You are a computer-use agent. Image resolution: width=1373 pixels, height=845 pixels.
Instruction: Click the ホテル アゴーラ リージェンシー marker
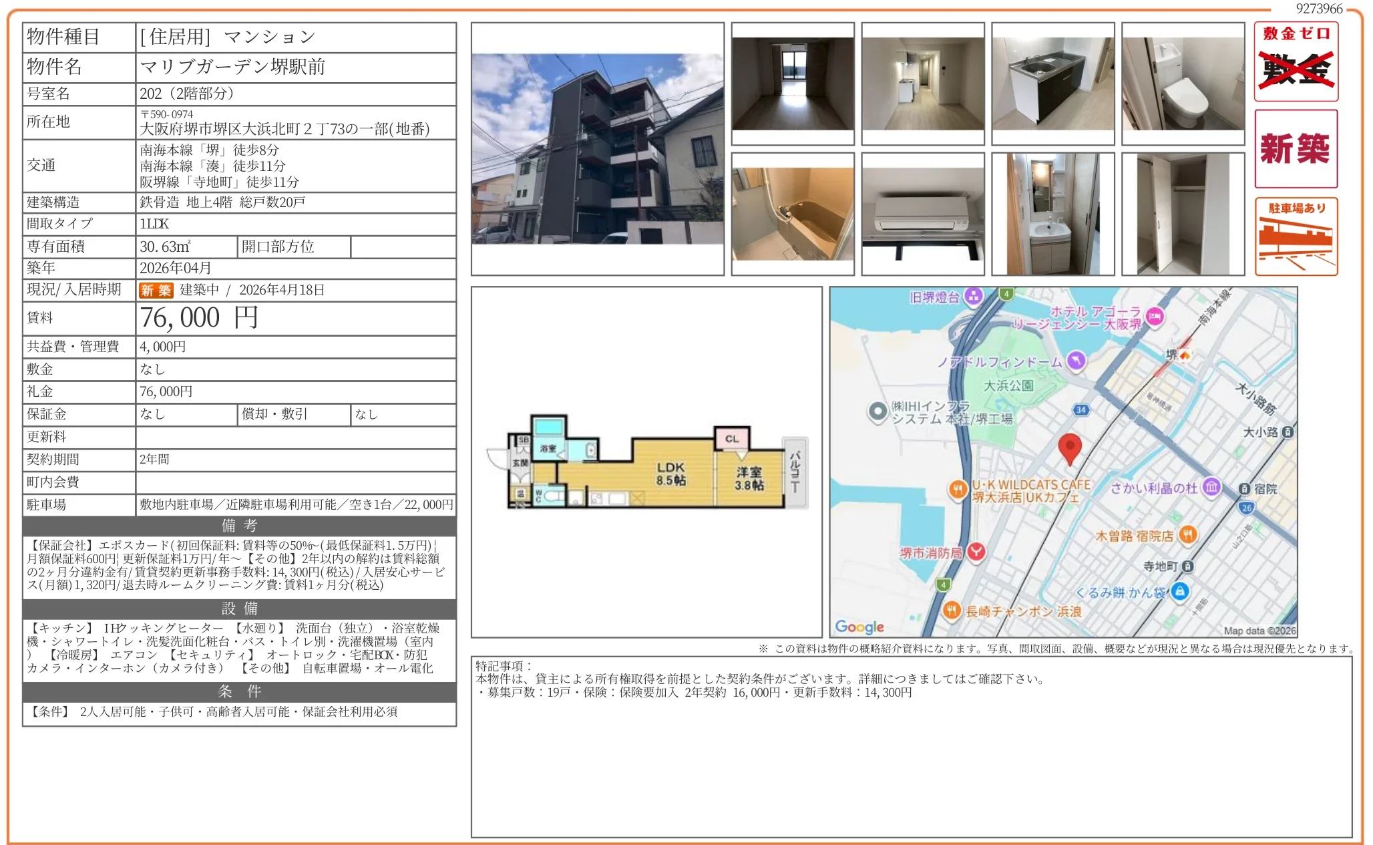coord(1154,316)
